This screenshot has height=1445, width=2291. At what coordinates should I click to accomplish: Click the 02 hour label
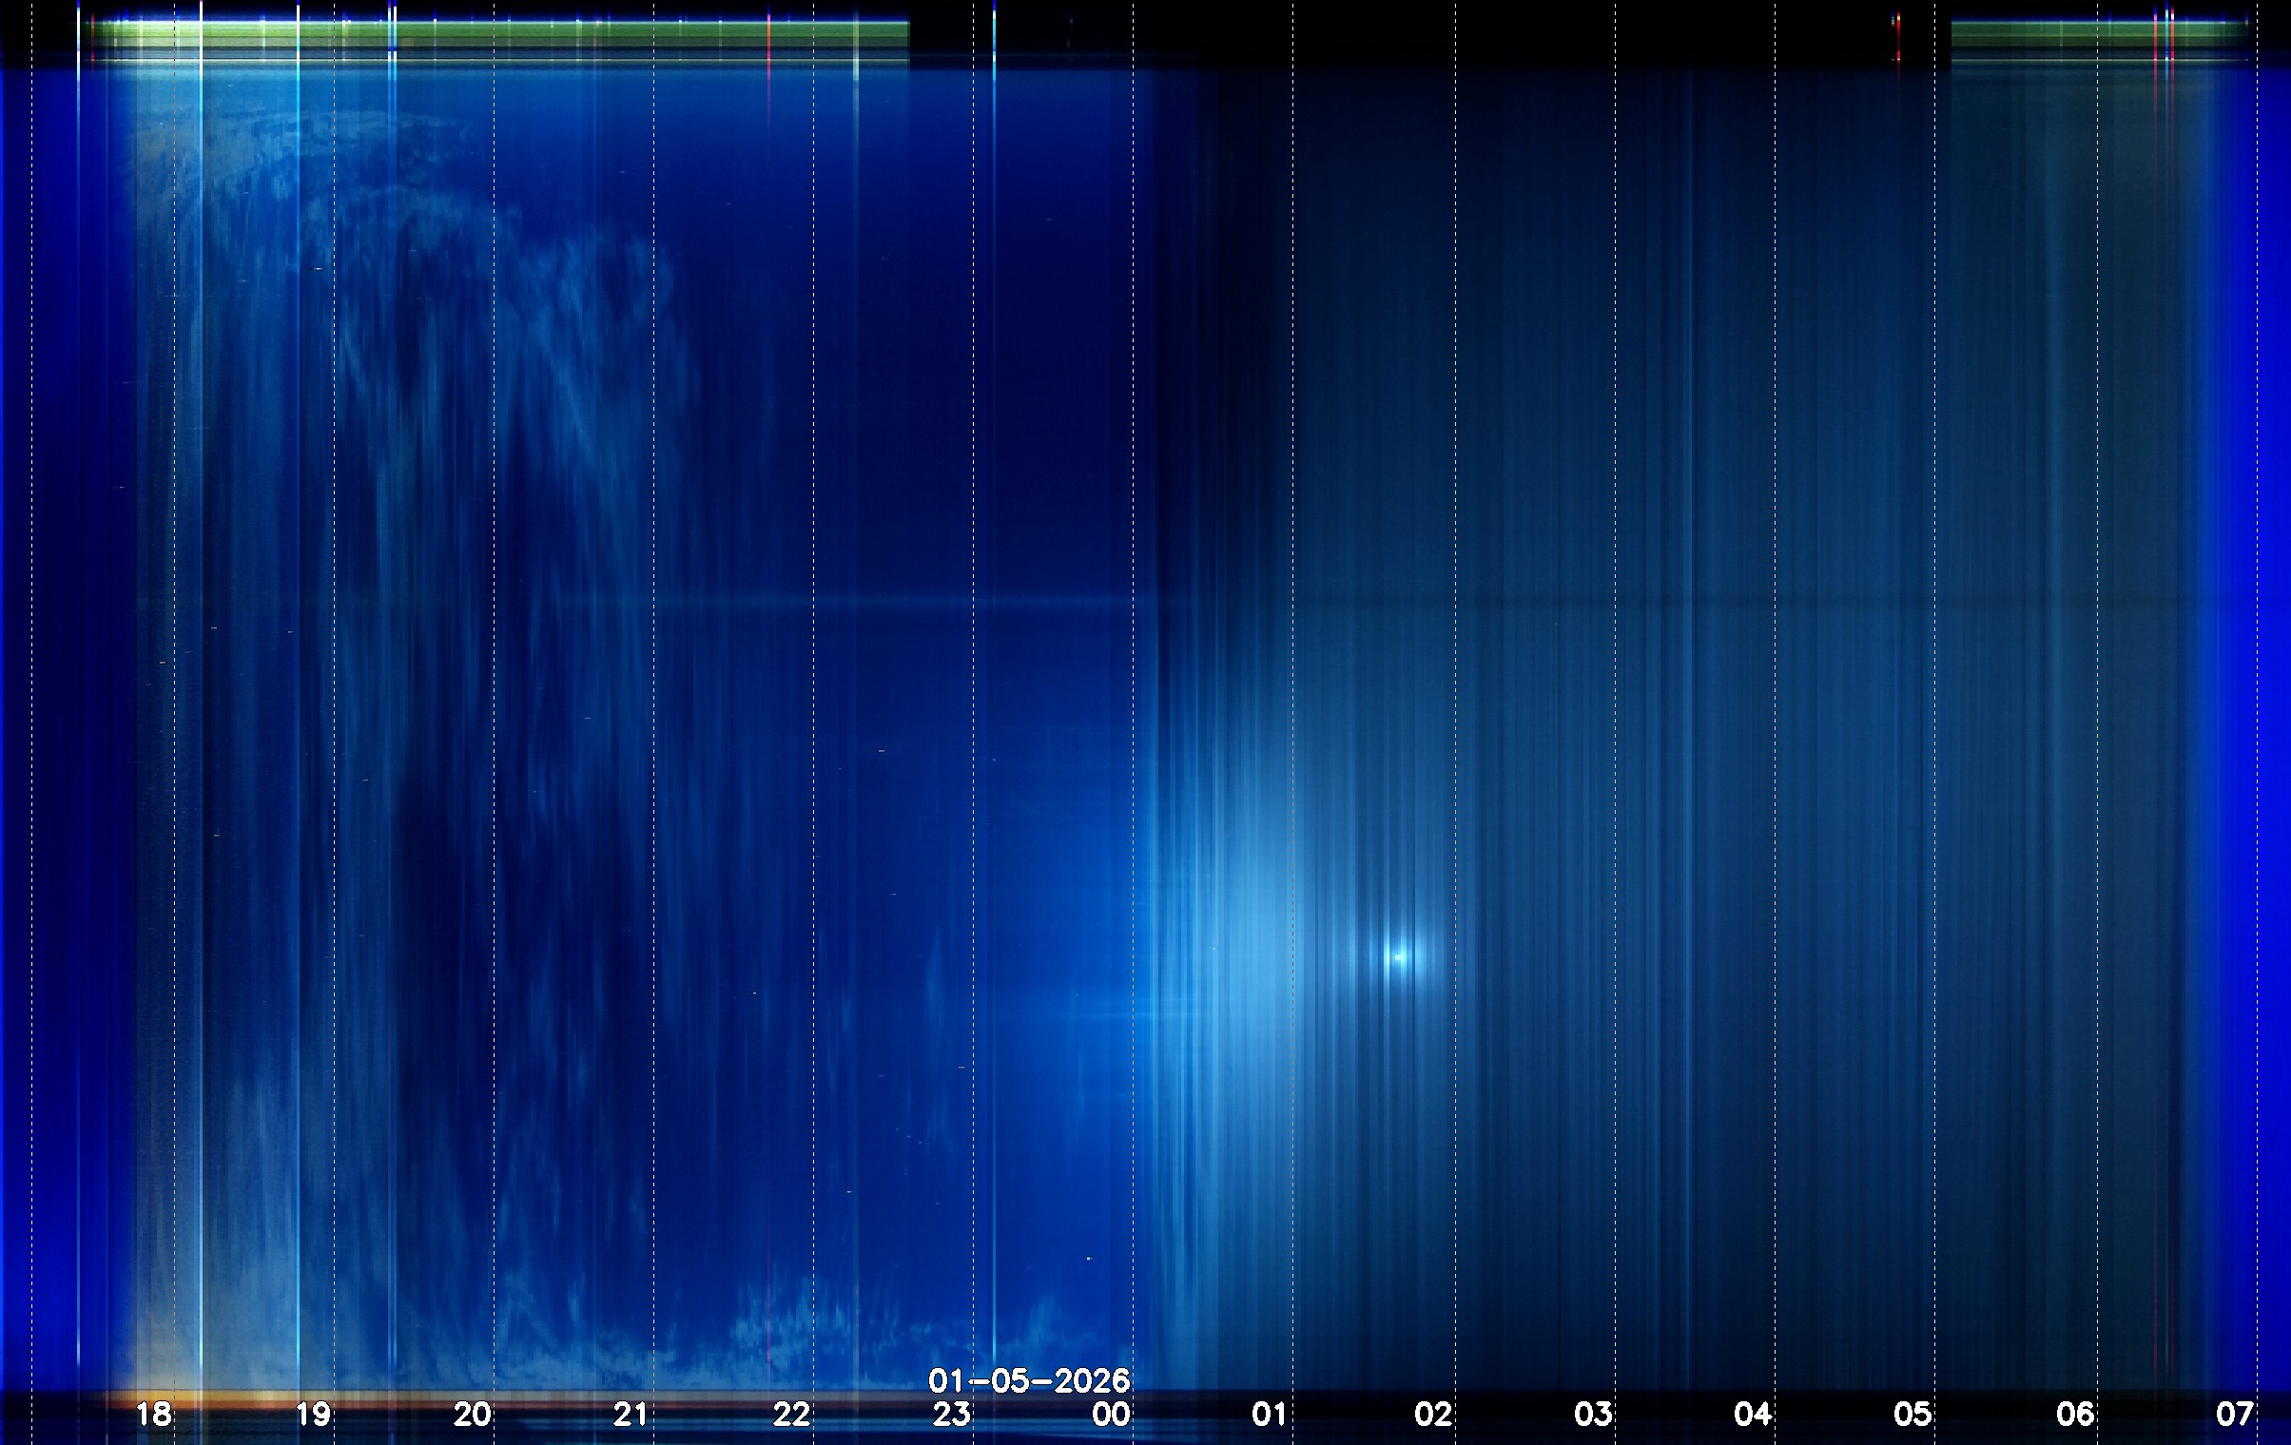point(1433,1415)
